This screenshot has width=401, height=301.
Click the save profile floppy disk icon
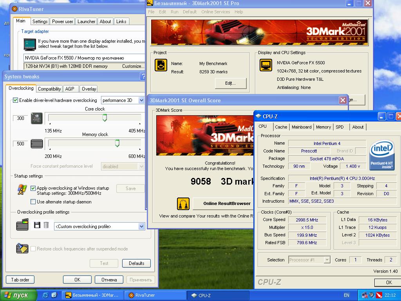pos(37,225)
